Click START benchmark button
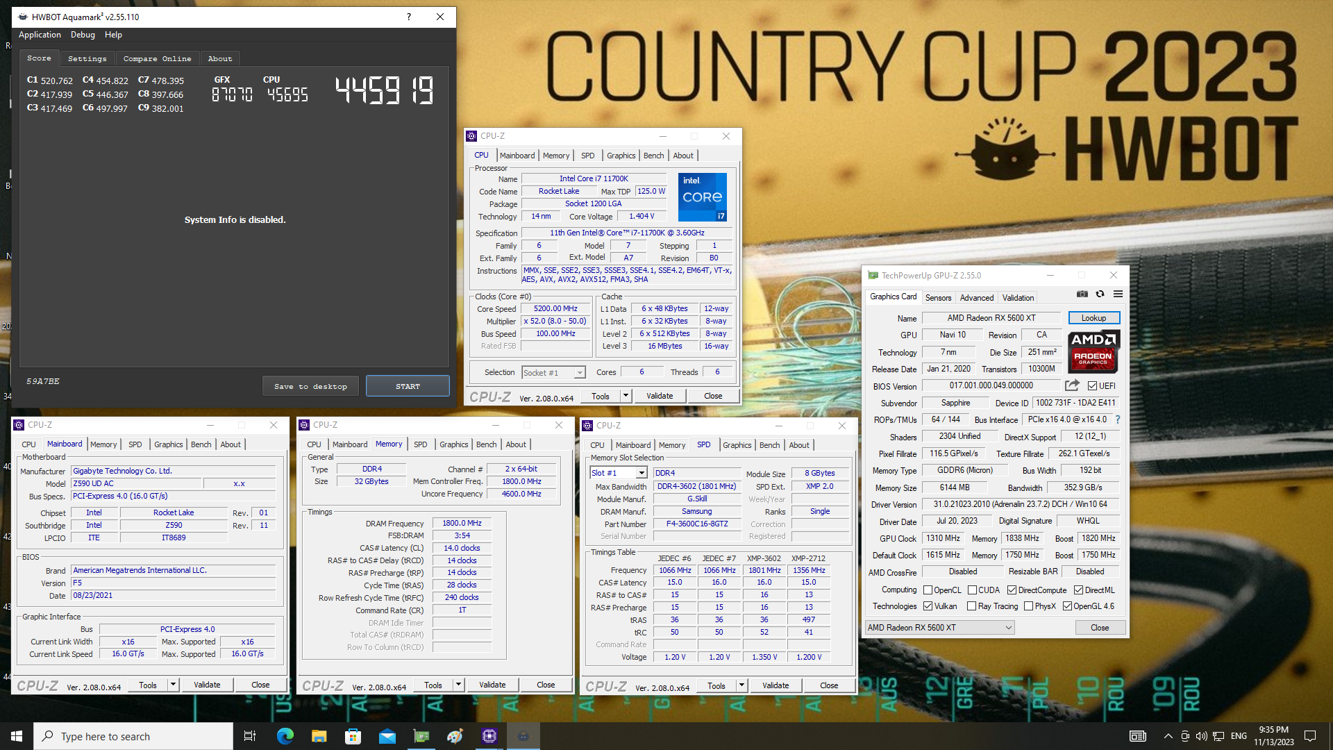The height and width of the screenshot is (750, 1333). point(408,386)
